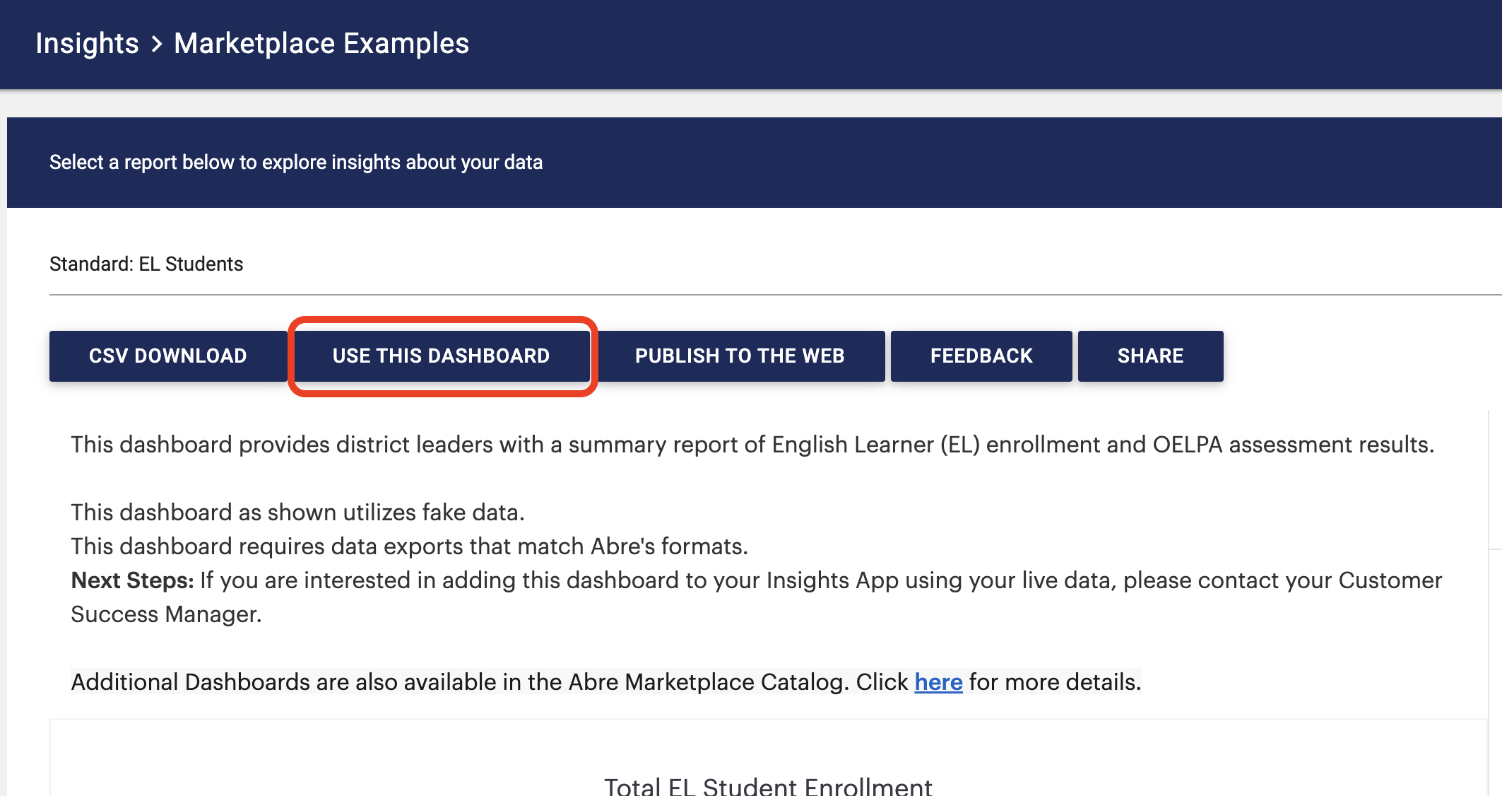Screen dimensions: 1502x796
Task: Select the dashboard summary description text
Action: point(751,444)
